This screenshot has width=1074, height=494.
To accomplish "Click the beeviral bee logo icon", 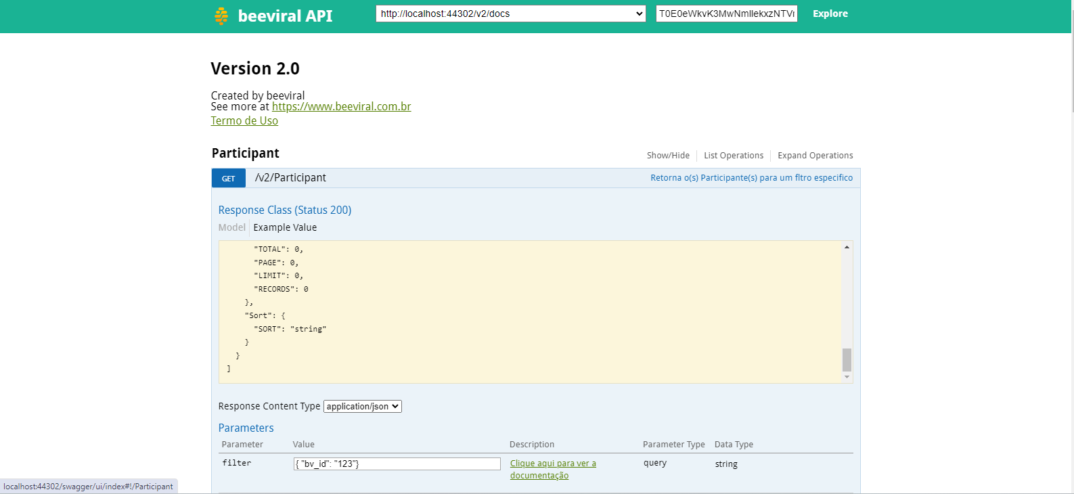I will [221, 16].
